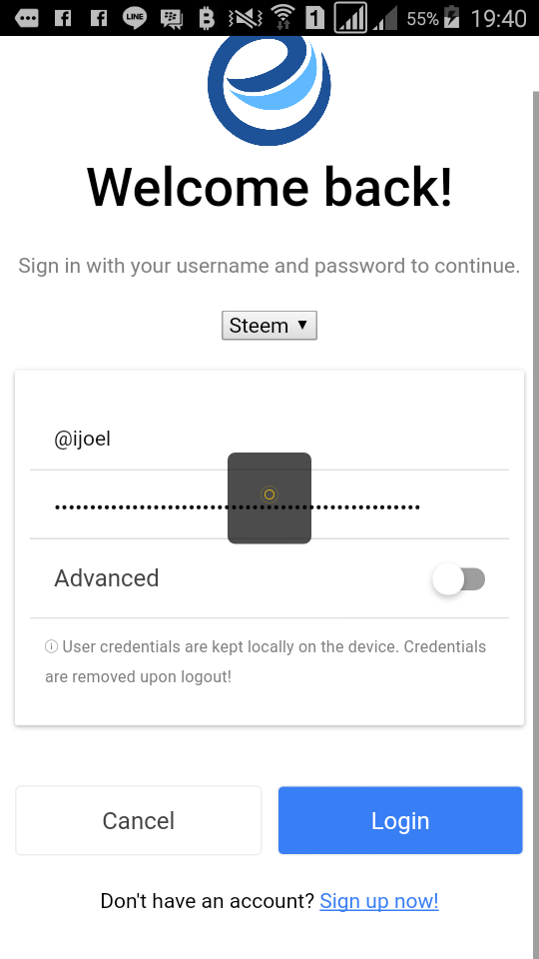
Task: Tap the battery status icon
Action: pyautogui.click(x=451, y=18)
